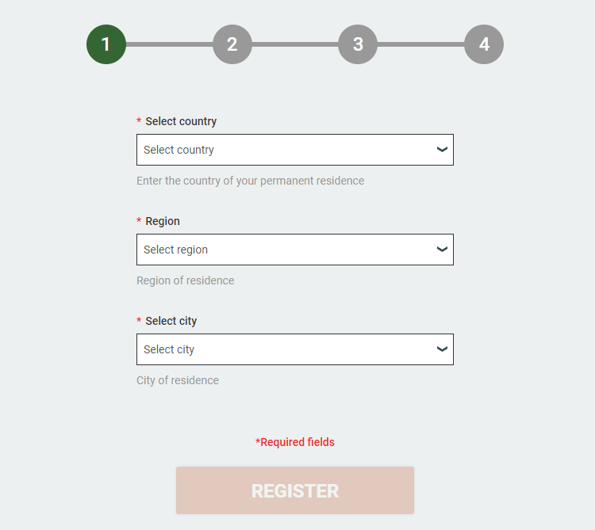Click the "Select country" field label
This screenshot has height=530, width=595.
tap(181, 121)
